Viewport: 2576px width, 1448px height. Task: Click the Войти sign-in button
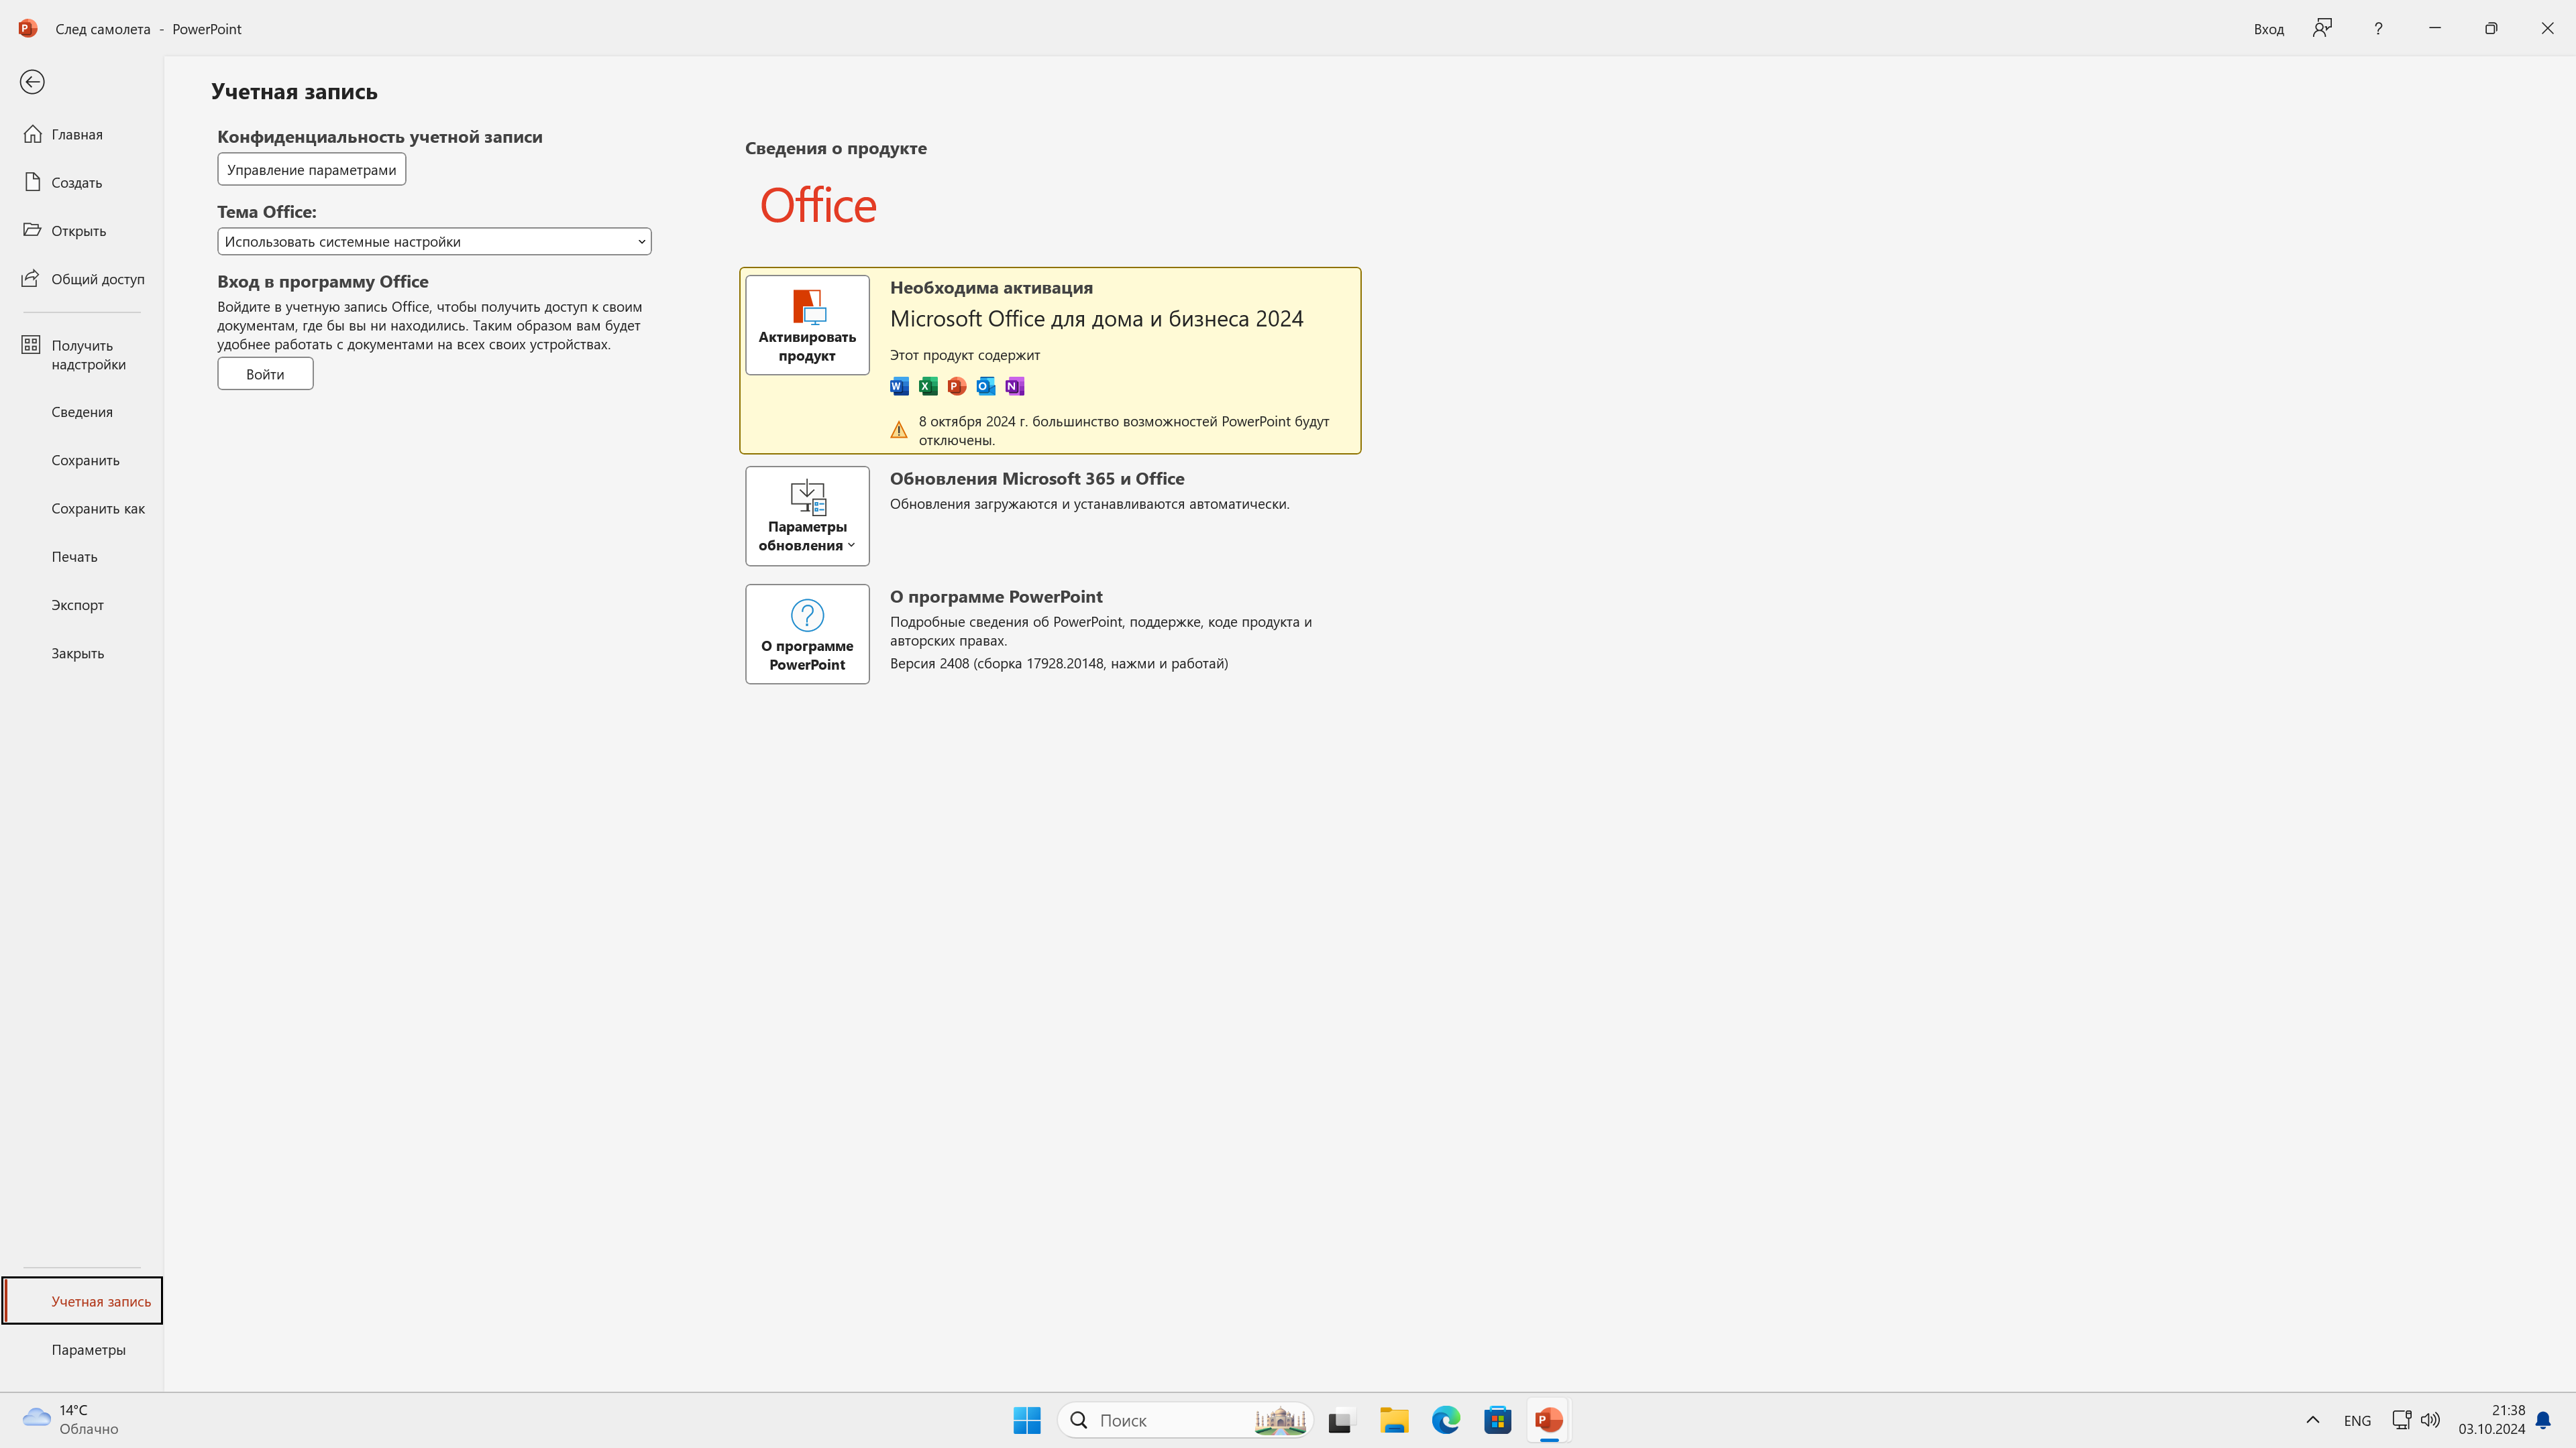[x=265, y=374]
